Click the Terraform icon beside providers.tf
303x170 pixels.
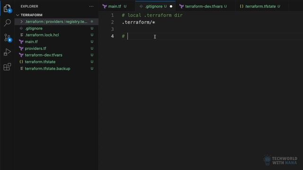[21, 48]
